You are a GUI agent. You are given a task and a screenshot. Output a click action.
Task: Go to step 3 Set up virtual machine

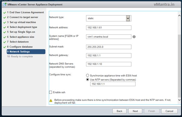point(21,22)
